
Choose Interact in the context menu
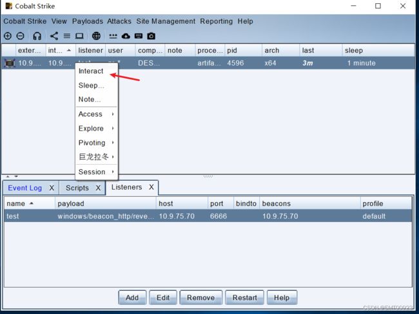tap(97, 71)
